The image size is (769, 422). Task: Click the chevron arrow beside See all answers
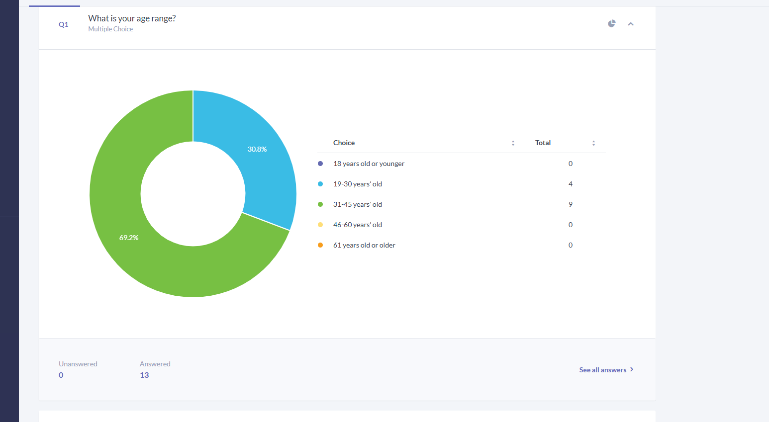click(632, 369)
